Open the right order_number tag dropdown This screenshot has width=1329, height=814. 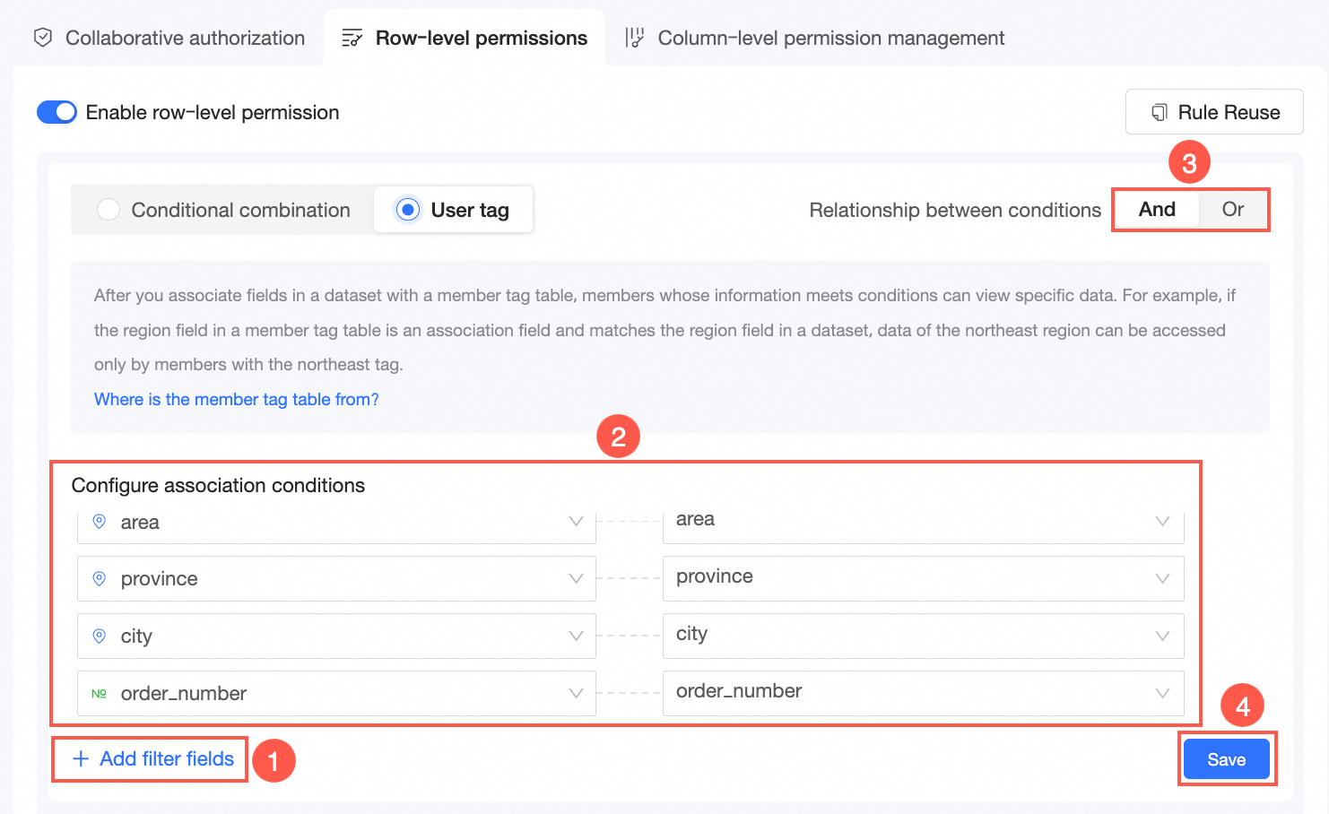(1162, 693)
